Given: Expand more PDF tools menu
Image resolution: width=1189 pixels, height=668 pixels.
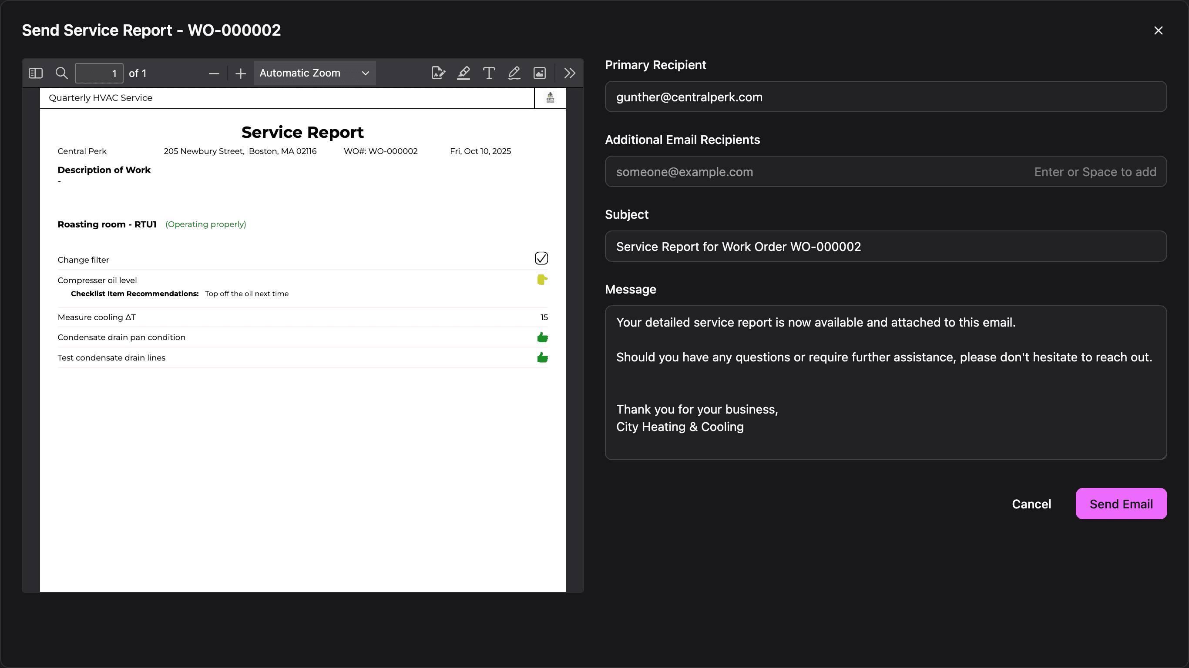Looking at the screenshot, I should tap(570, 73).
